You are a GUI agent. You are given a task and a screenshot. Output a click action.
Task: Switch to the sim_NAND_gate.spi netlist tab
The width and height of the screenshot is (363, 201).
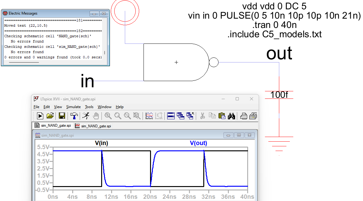pos(53,126)
